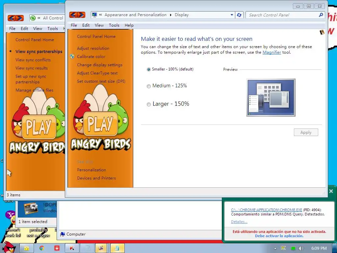The image size is (337, 253).
Task: Open the volume speaker tray icon
Action: 301,248
